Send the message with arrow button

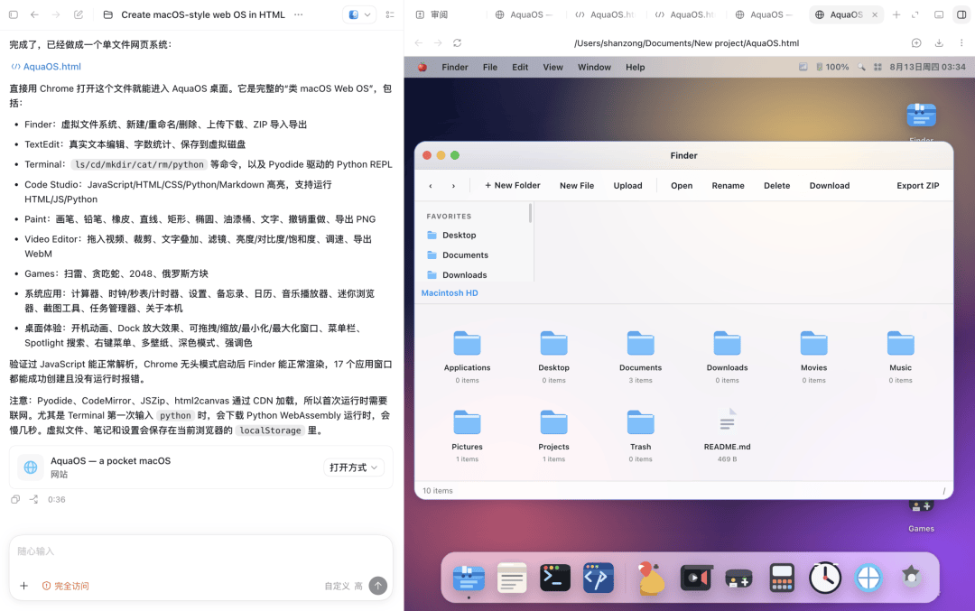click(x=378, y=586)
